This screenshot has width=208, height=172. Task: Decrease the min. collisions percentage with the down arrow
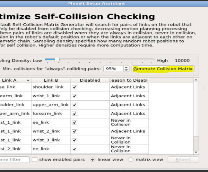(126, 70)
